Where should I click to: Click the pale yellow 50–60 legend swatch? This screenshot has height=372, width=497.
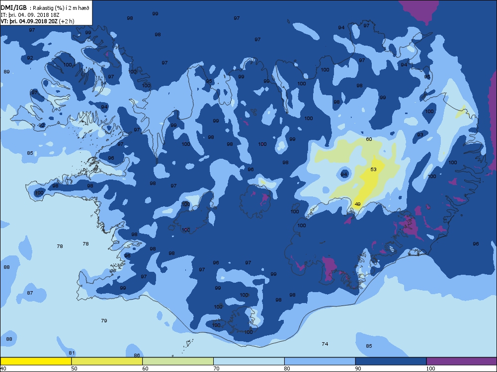tap(107, 361)
